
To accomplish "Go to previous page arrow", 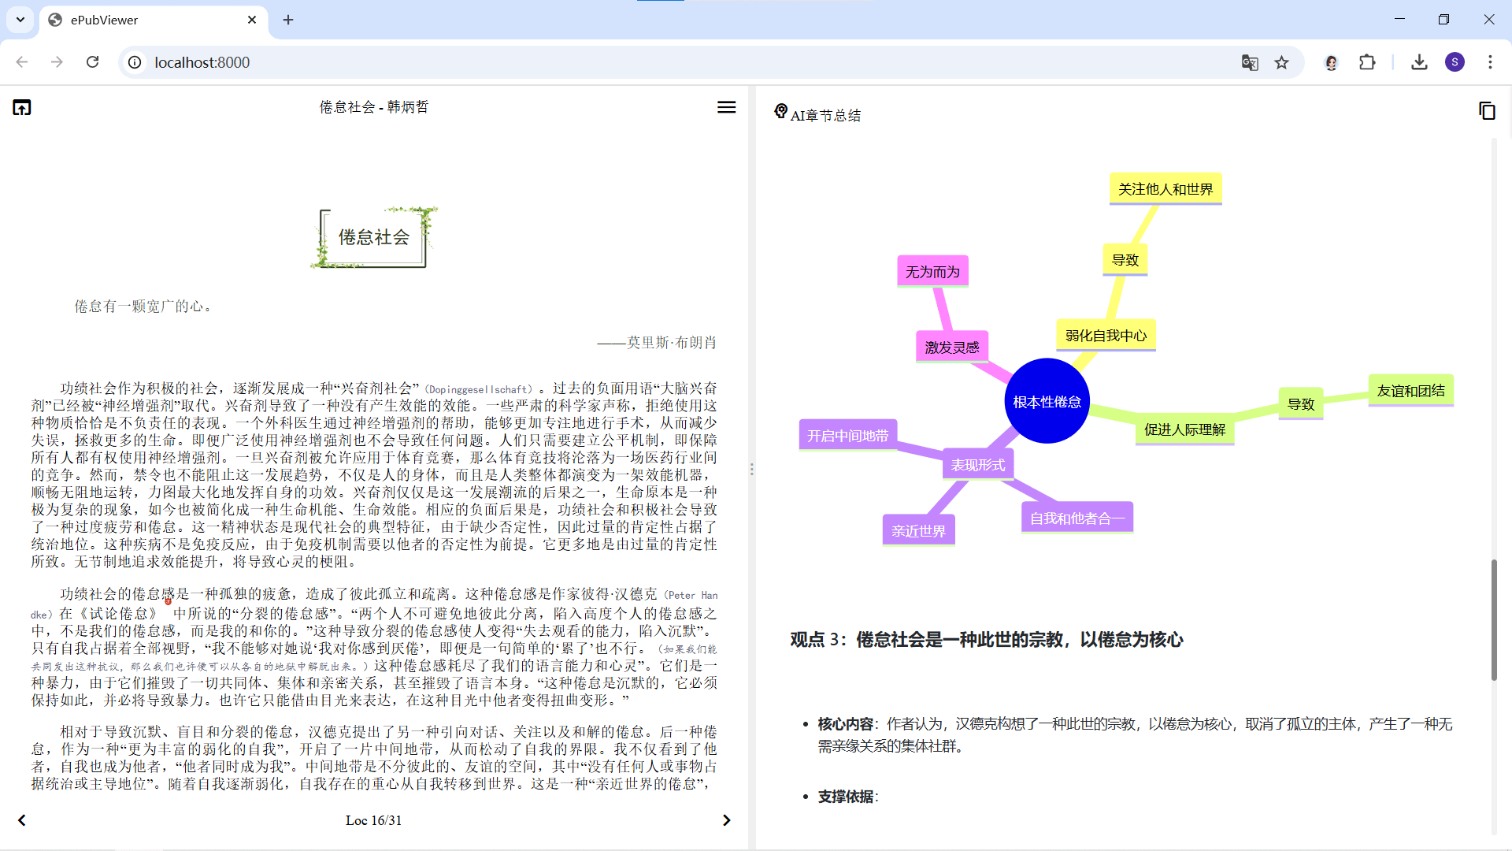I will pos(22,820).
